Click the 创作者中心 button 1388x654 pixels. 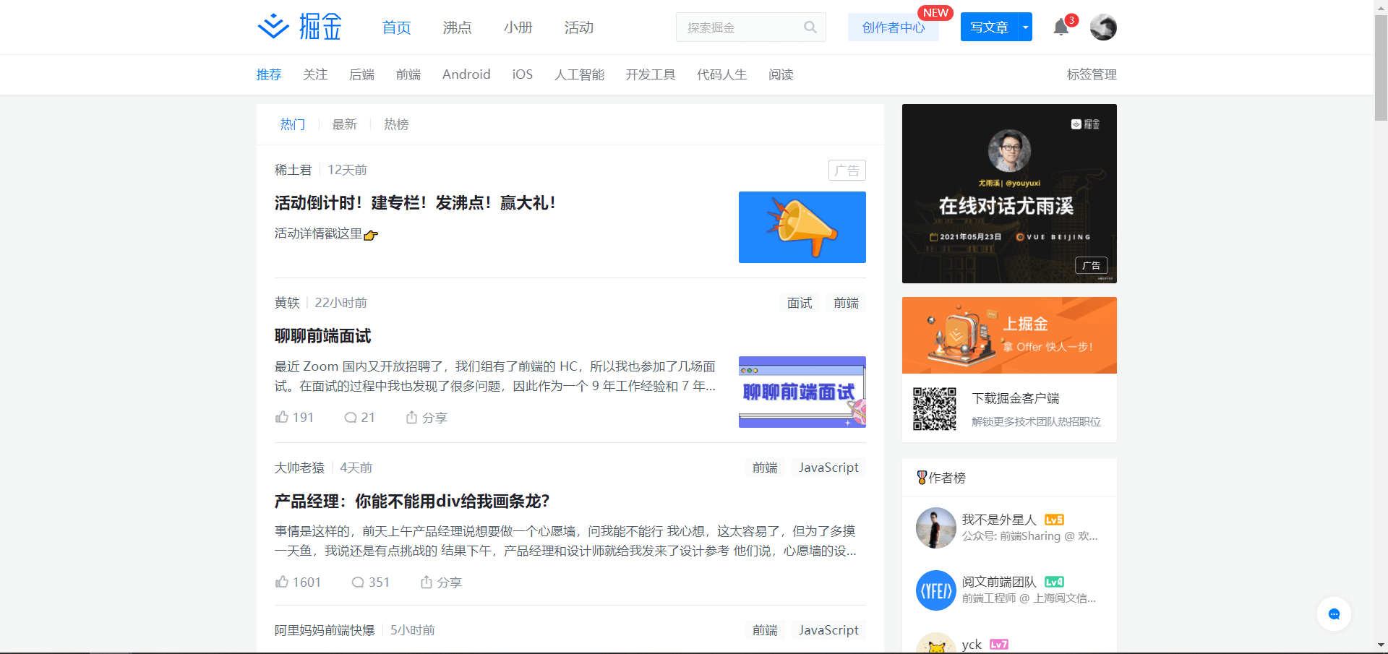point(894,27)
